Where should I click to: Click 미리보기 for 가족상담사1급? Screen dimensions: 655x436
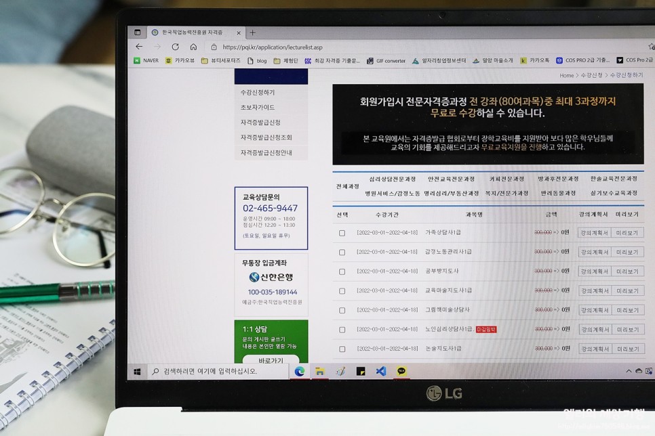(627, 233)
